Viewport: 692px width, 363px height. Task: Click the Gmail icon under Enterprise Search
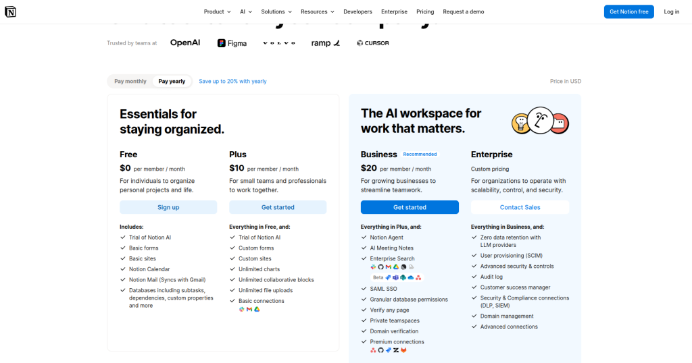(389, 267)
